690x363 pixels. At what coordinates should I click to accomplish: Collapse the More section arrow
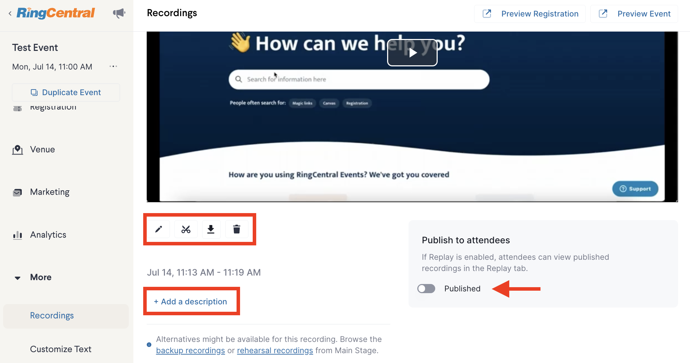(18, 278)
